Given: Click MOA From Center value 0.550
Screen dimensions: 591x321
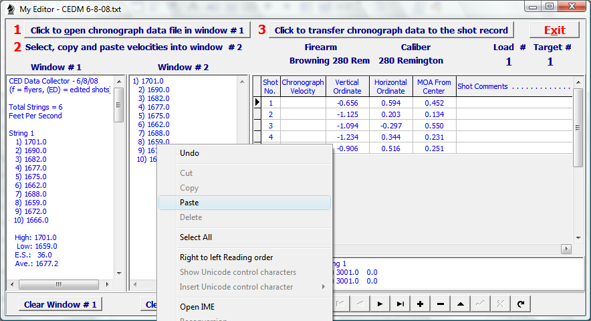Looking at the screenshot, I should pyautogui.click(x=434, y=126).
